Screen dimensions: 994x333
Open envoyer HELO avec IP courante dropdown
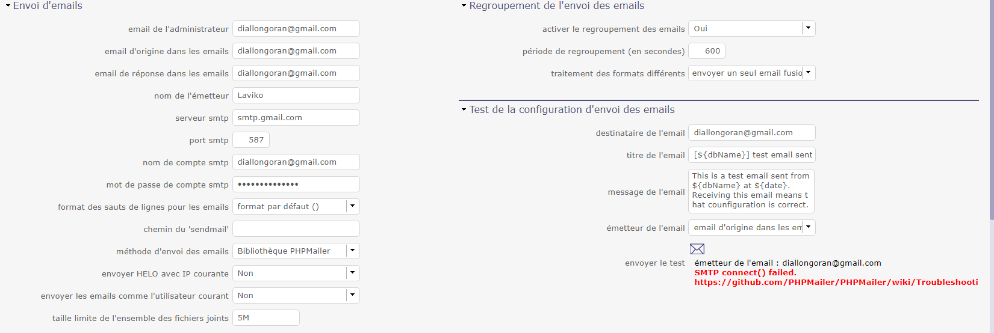(x=352, y=273)
